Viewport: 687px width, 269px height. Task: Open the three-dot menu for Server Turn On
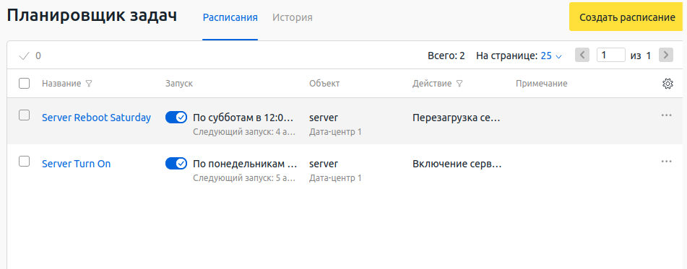666,162
